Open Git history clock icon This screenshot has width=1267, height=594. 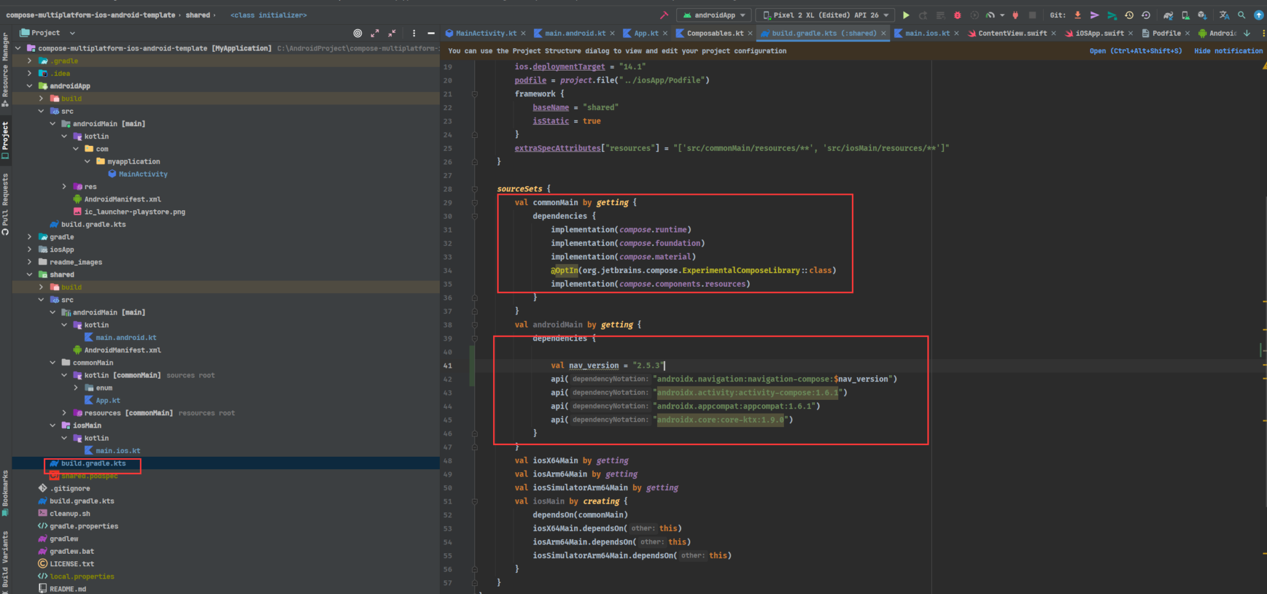pos(1129,15)
